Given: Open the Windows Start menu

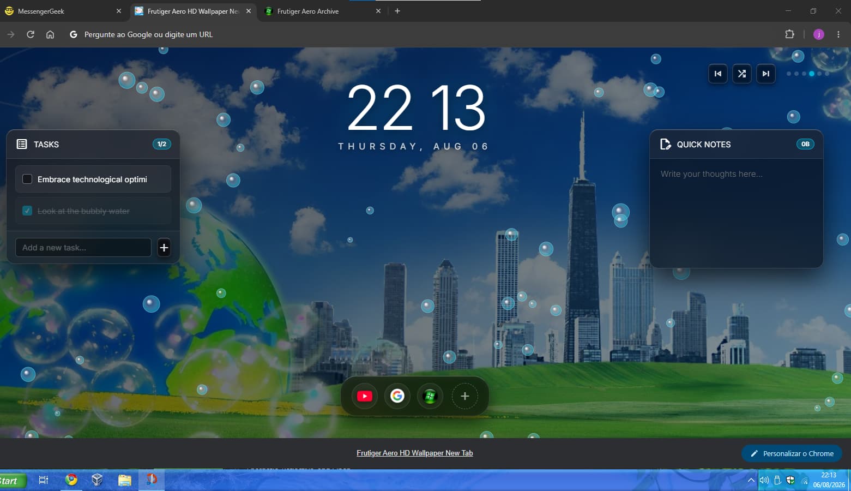Looking at the screenshot, I should pyautogui.click(x=13, y=481).
